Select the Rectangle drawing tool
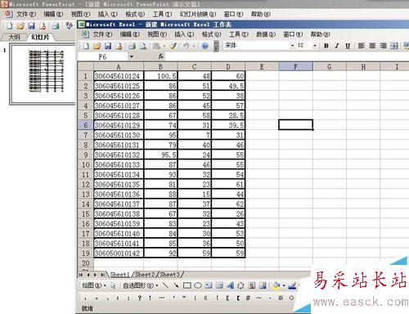 point(187,285)
